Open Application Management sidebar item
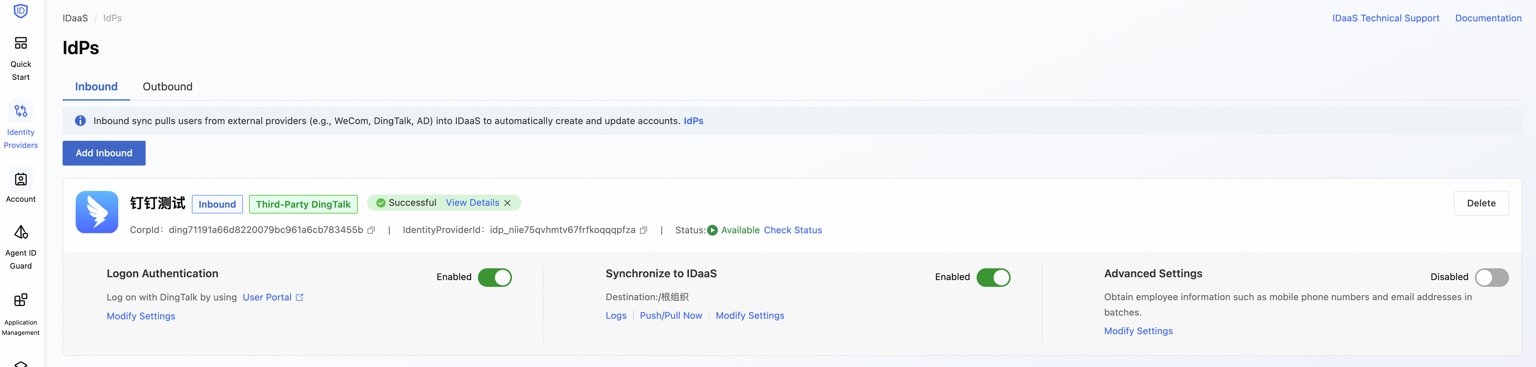The width and height of the screenshot is (1536, 367). click(21, 314)
